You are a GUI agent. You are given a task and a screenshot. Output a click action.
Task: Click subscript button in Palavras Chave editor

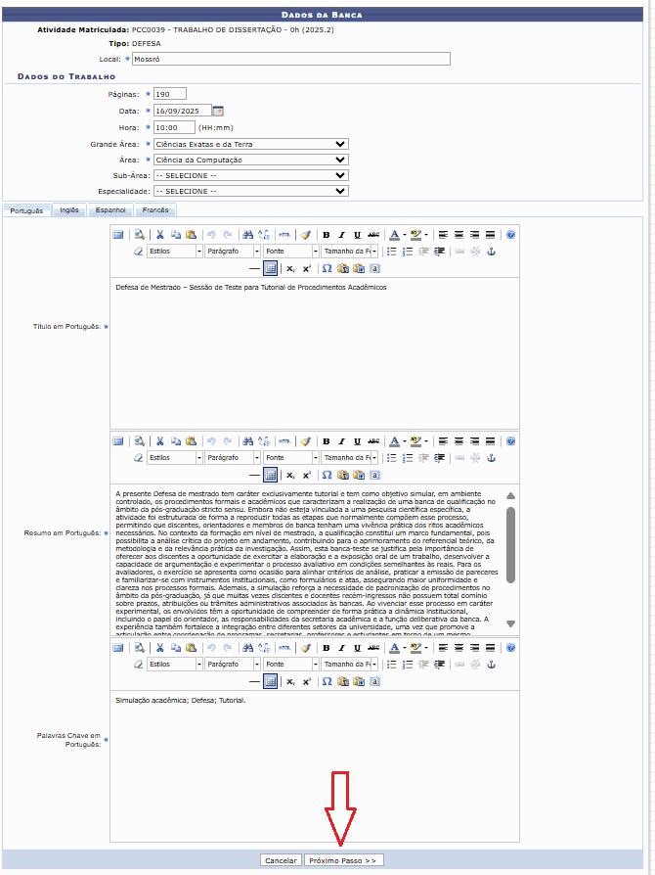pos(290,680)
